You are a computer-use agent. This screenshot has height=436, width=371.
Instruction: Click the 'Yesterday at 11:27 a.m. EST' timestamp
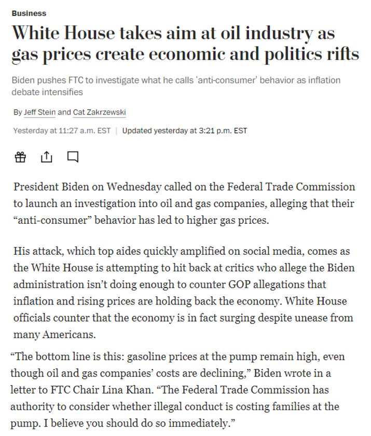(62, 130)
